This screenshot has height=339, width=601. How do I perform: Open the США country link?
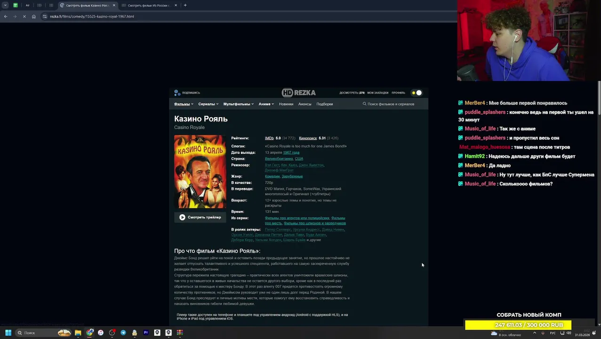[299, 159]
